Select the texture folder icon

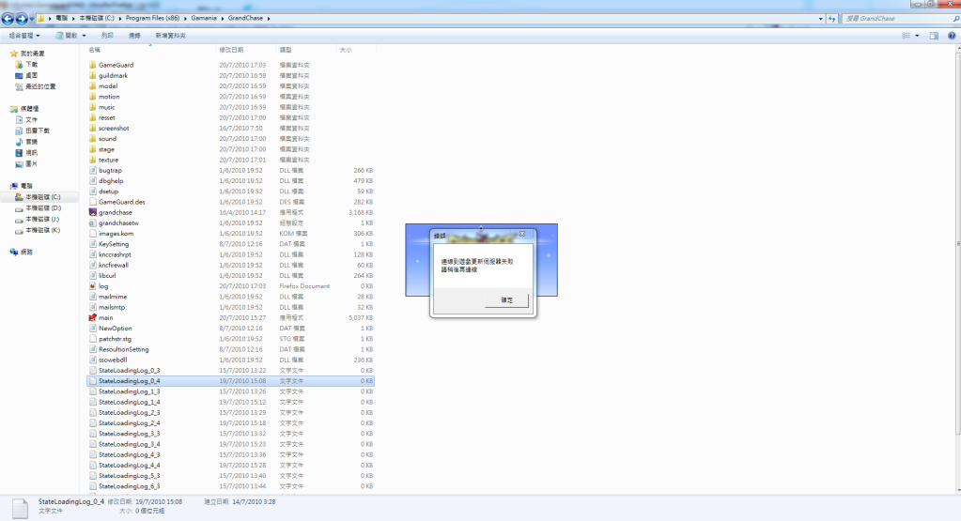click(93, 160)
